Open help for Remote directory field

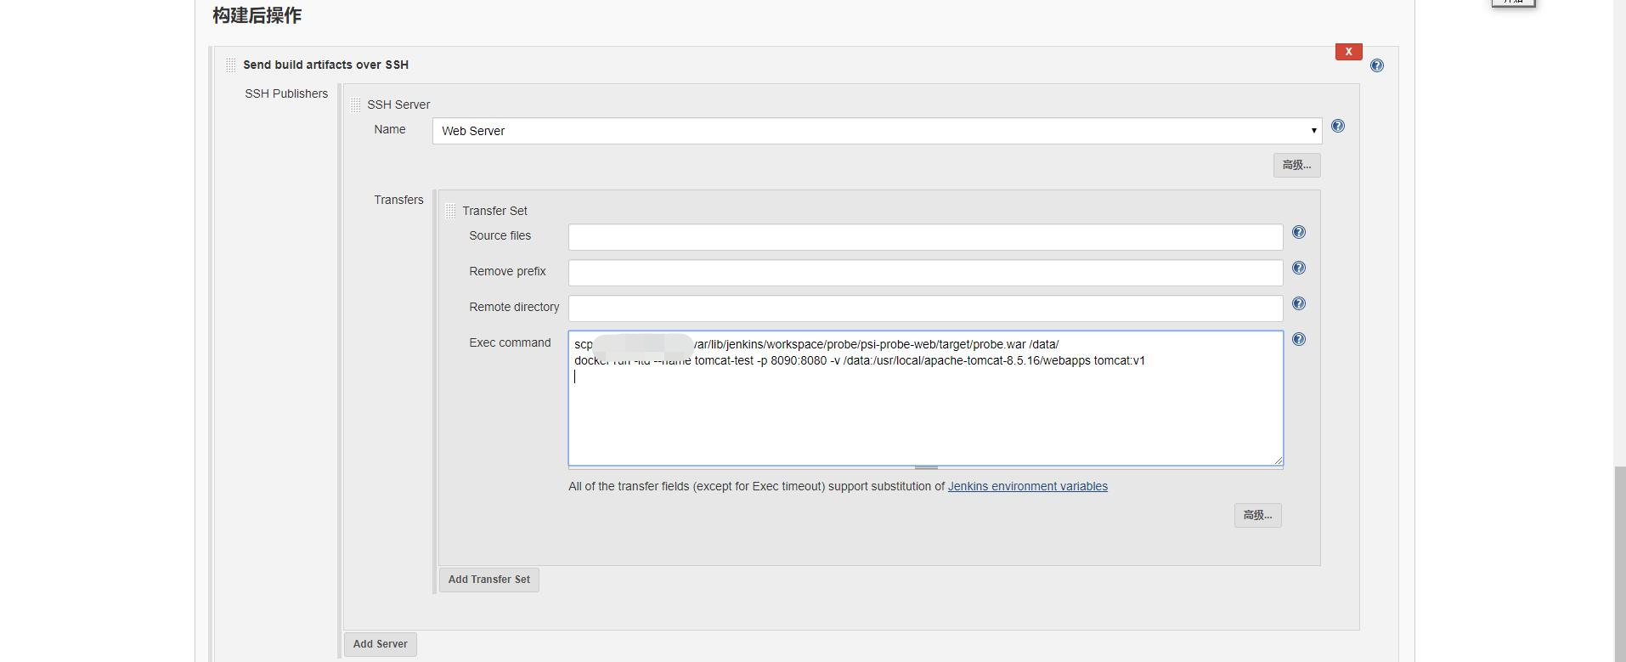(x=1299, y=304)
